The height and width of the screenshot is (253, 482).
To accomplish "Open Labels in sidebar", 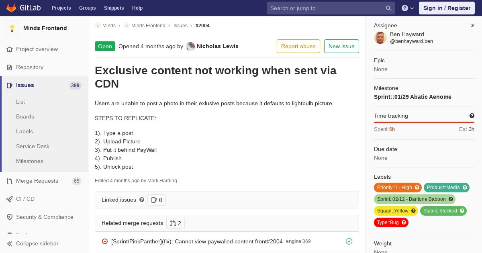I will coord(25,132).
